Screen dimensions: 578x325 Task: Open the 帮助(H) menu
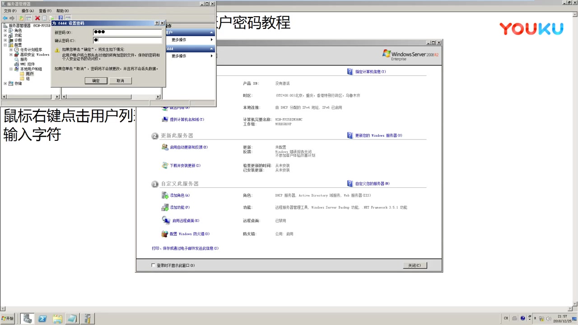tap(63, 11)
